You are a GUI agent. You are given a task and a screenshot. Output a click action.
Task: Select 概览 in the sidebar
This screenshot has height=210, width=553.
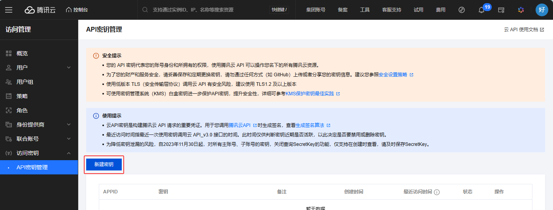22,53
